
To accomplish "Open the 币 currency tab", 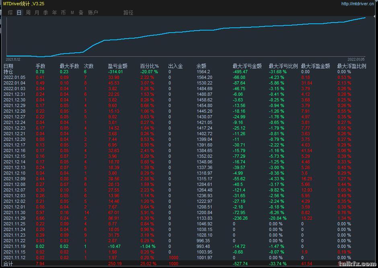I will tap(63, 12).
